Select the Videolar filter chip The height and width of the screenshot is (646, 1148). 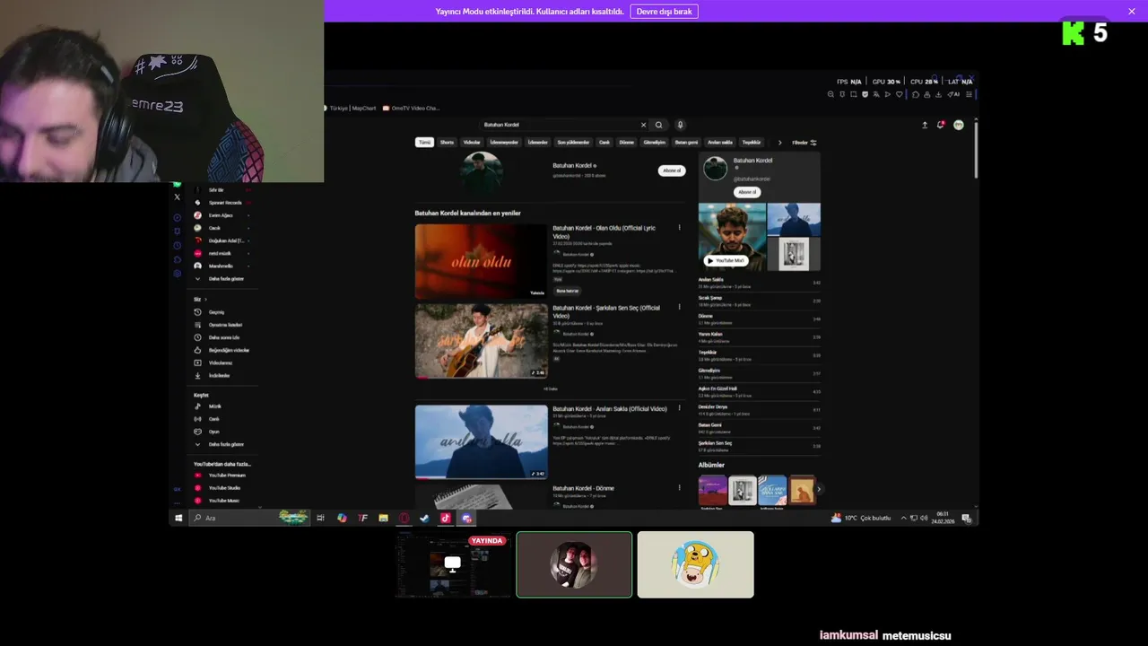click(472, 143)
